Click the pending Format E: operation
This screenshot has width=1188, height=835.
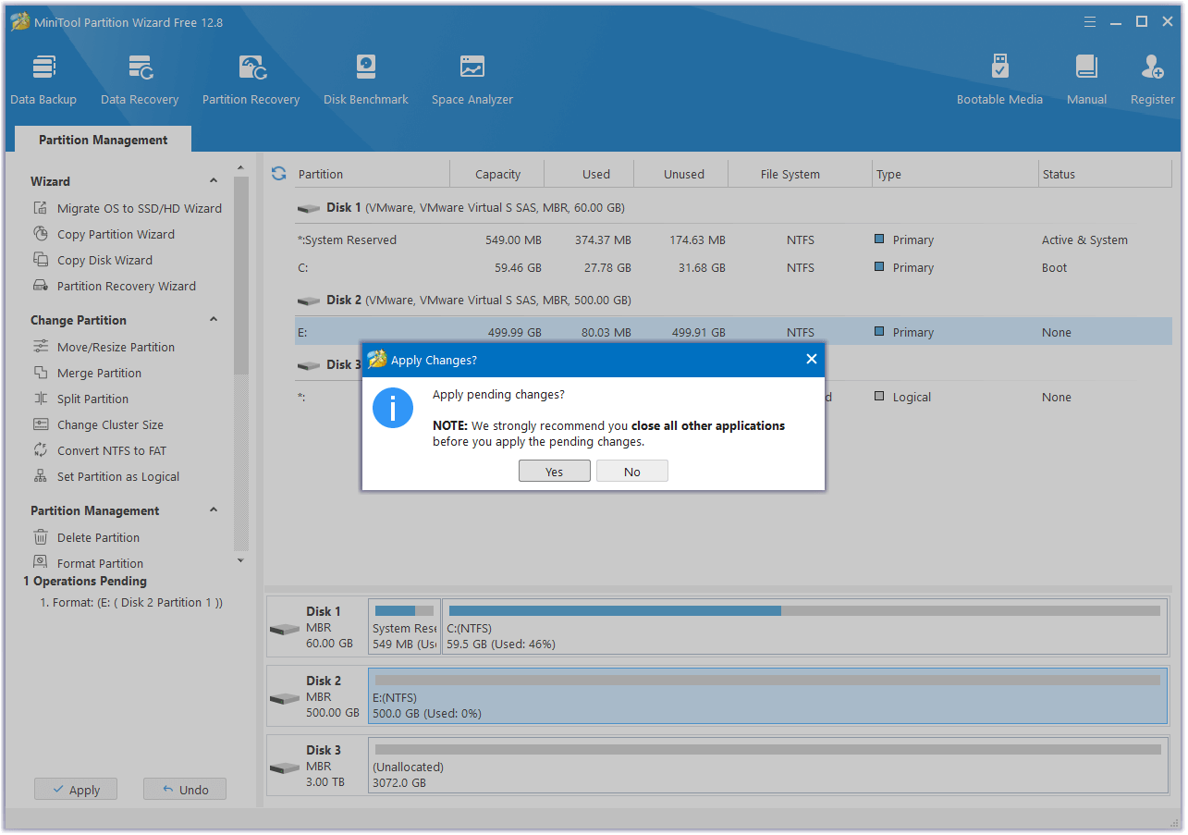point(131,602)
